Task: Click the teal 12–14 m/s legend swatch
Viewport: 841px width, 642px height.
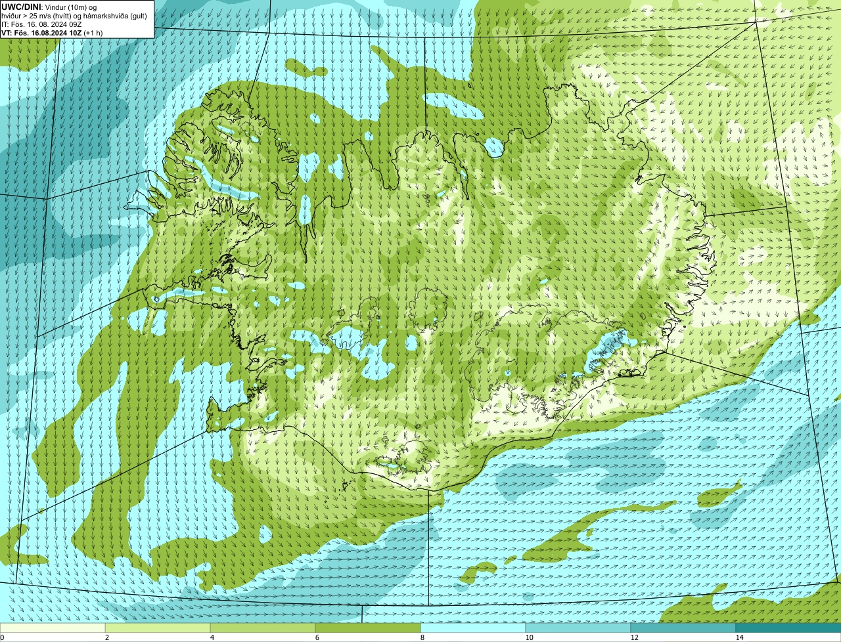Action: pyautogui.click(x=683, y=628)
